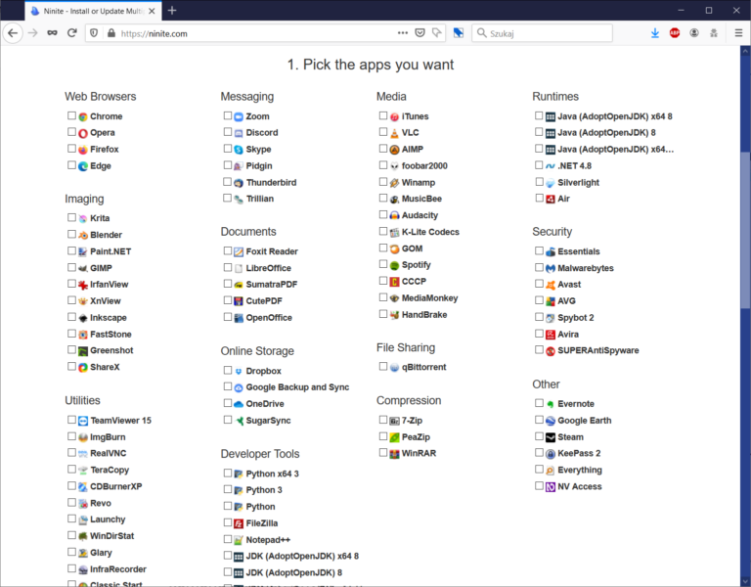
Task: Select the qBittorrent checkbox
Action: click(x=383, y=366)
